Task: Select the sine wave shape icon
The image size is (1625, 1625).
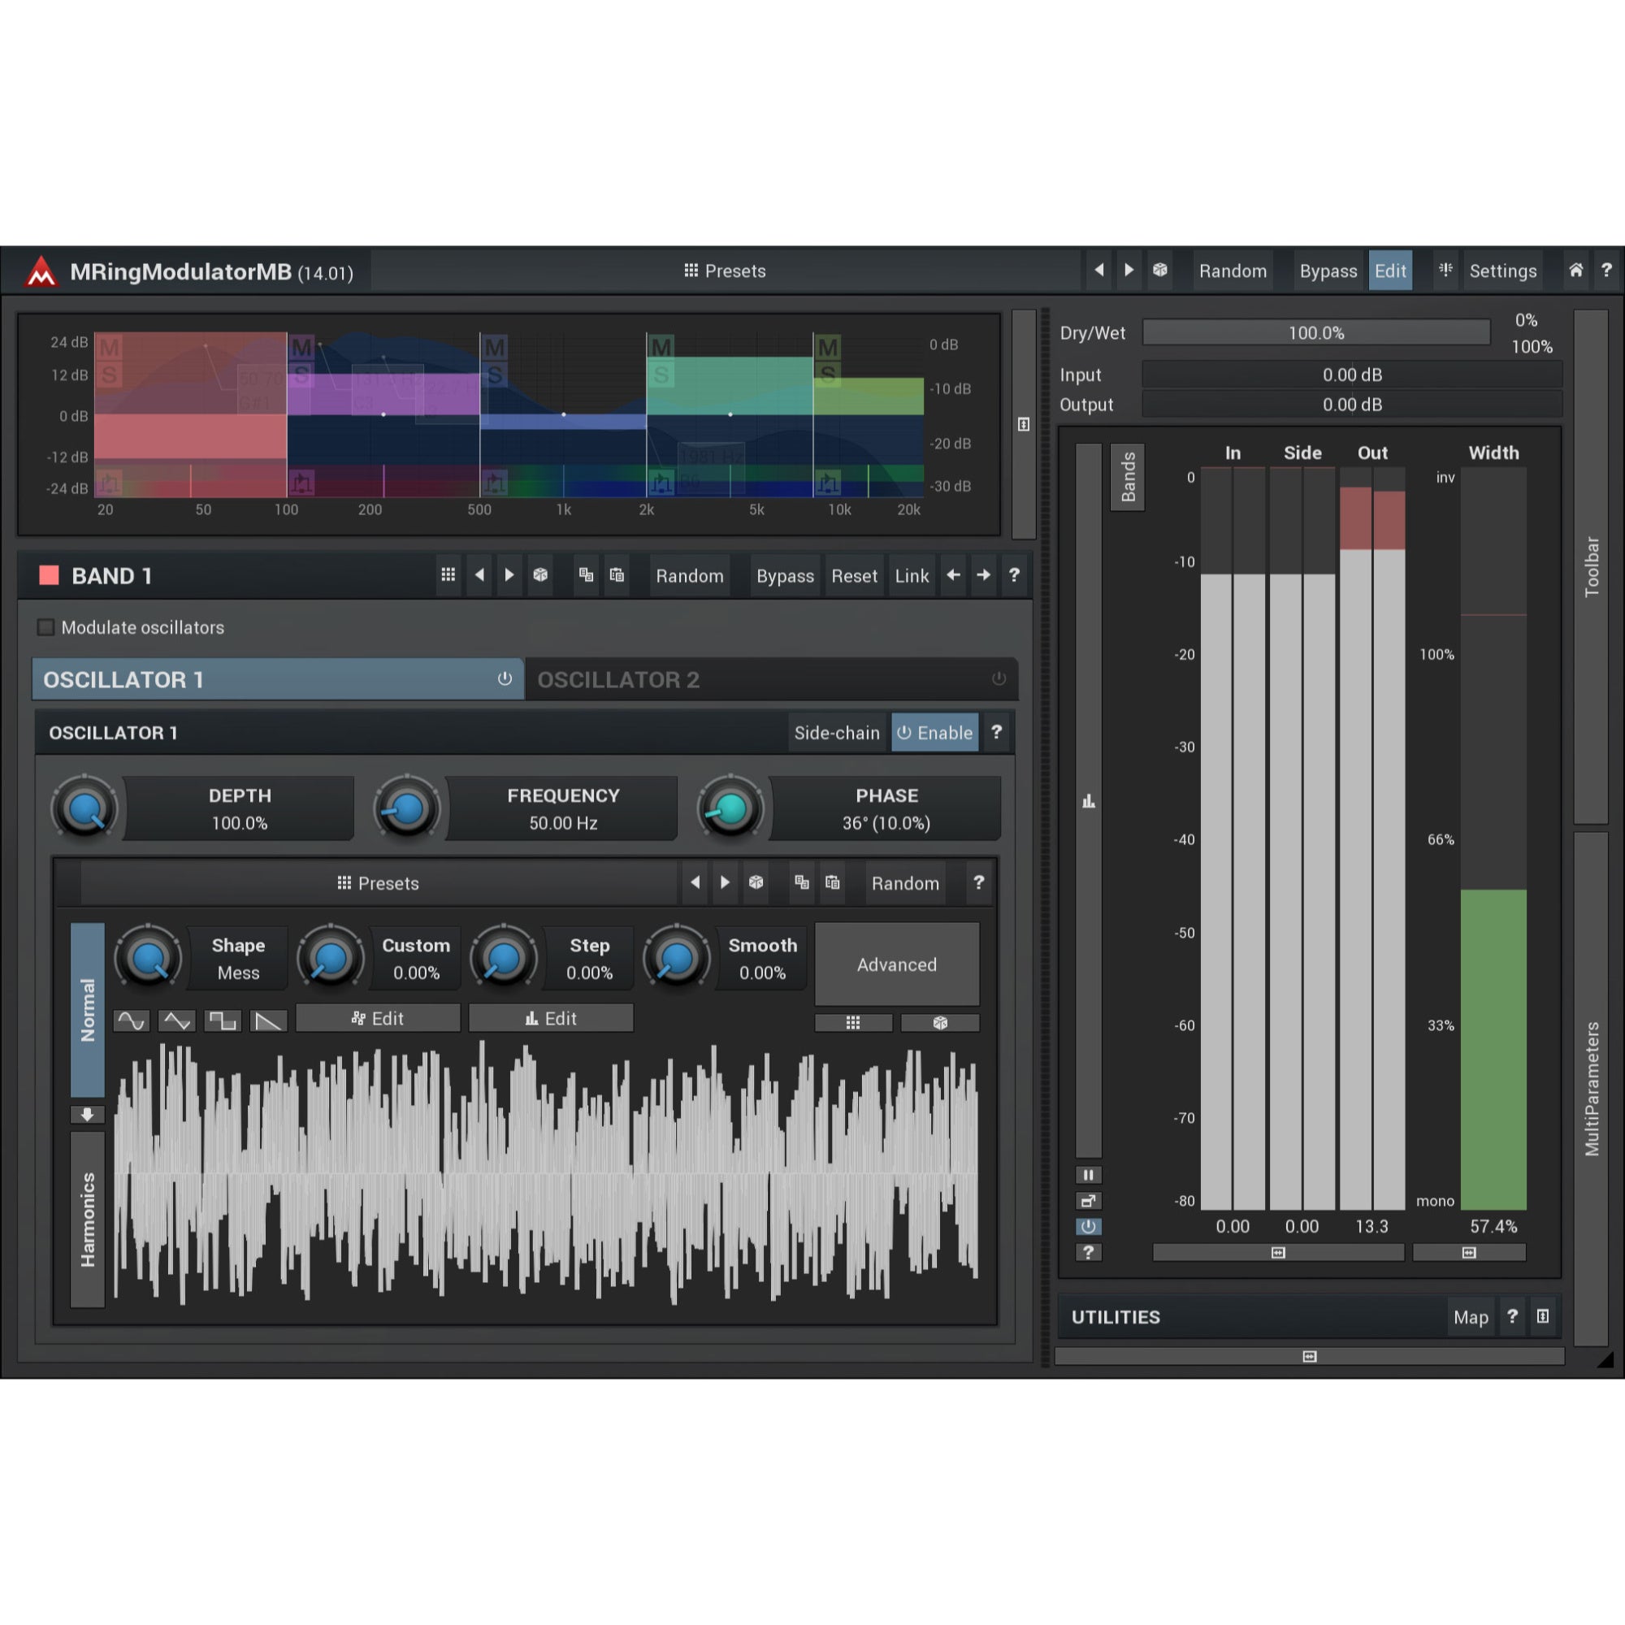Action: tap(131, 1021)
